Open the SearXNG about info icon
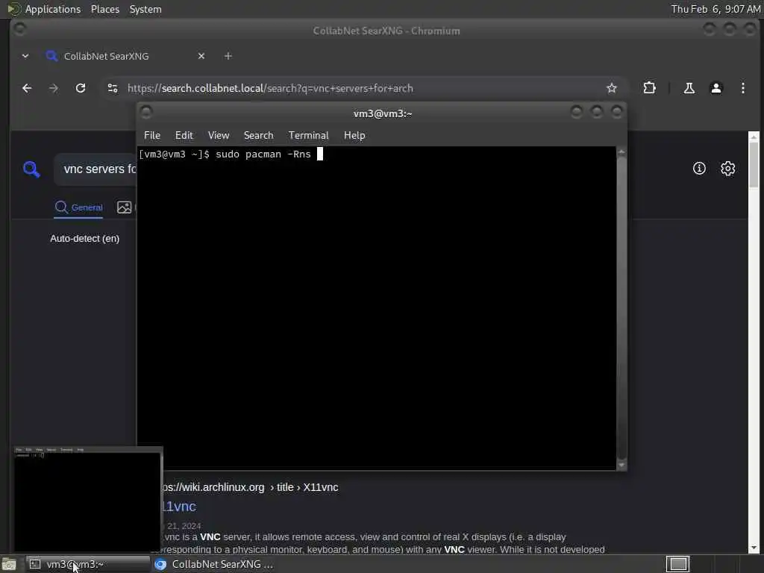The width and height of the screenshot is (764, 573). click(699, 169)
